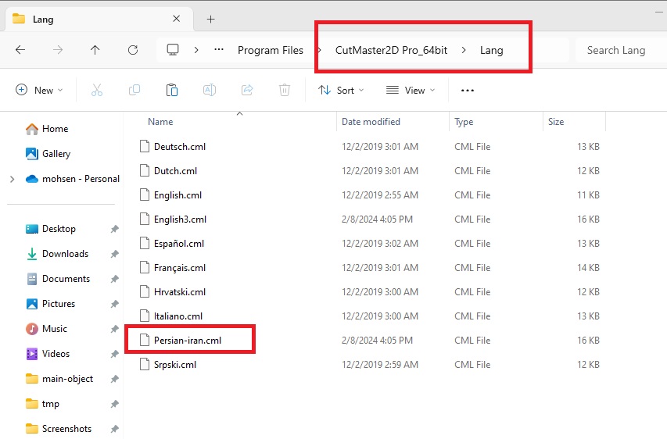This screenshot has width=667, height=439.
Task: Click CutMaster2D Pro_64bit breadcrumb
Action: [391, 50]
